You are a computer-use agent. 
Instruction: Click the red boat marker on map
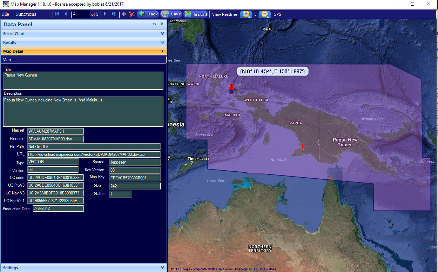(x=231, y=88)
